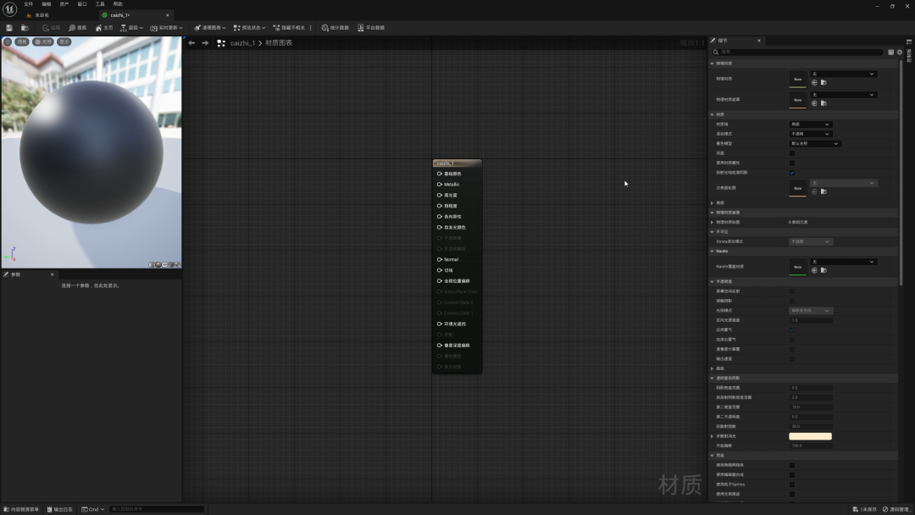The width and height of the screenshot is (915, 515).
Task: Open the blend mode (混合模式) dropdown
Action: point(811,134)
